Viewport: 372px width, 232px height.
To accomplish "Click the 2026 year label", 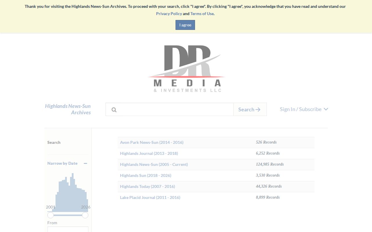I will point(86,207).
